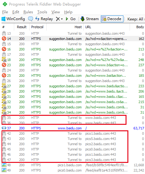Click the comment speech bubble icon

coord(31,19)
